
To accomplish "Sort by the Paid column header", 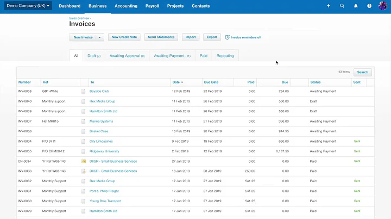I will tap(251, 82).
